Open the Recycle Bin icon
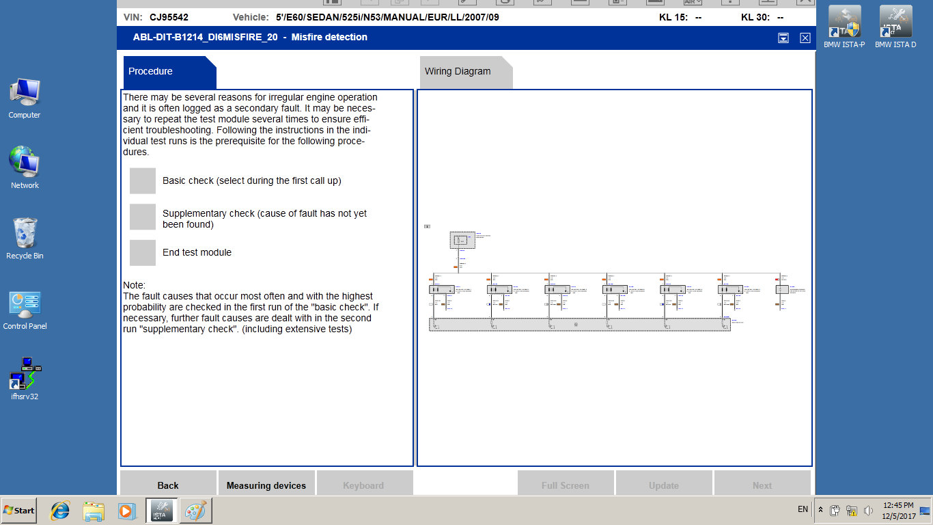Image resolution: width=933 pixels, height=525 pixels. pos(25,236)
